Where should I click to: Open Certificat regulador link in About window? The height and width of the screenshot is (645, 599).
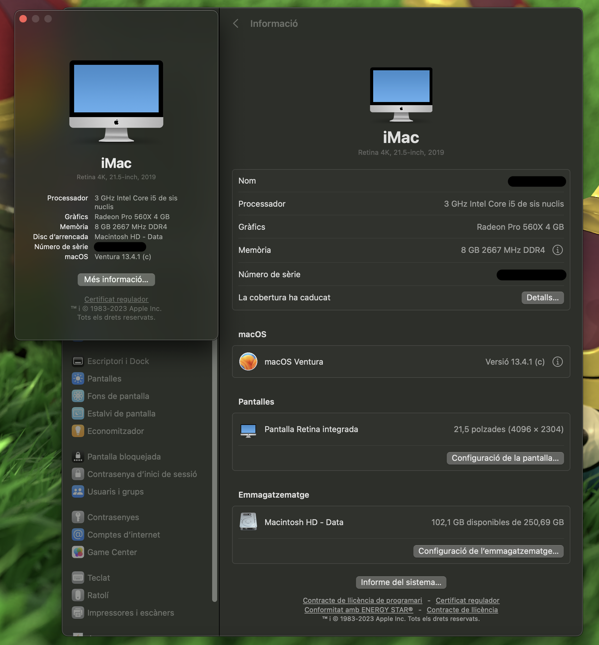(116, 299)
